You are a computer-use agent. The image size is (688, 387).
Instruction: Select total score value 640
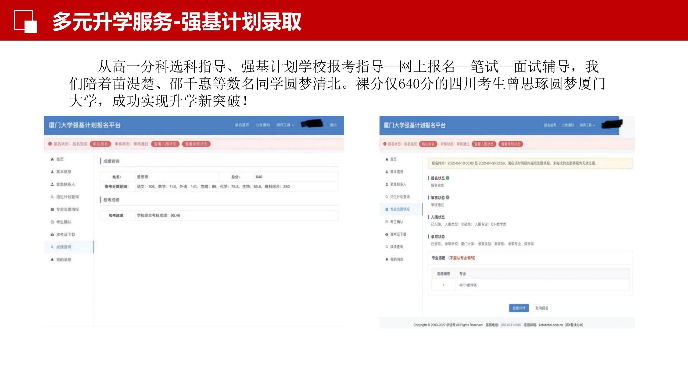click(259, 177)
